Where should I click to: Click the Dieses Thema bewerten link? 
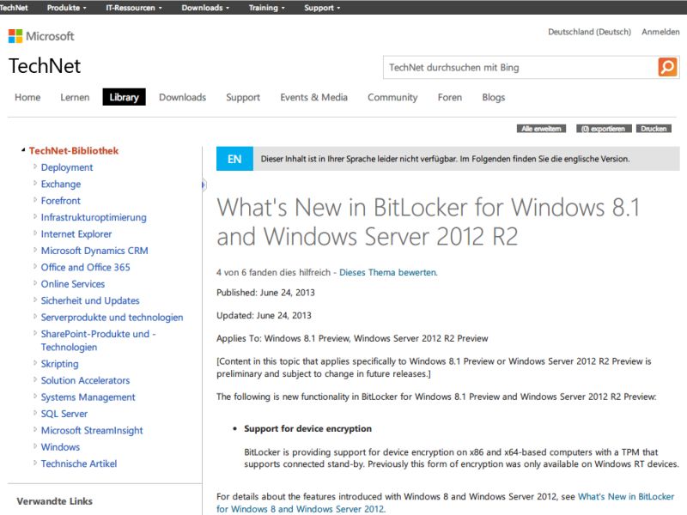388,272
